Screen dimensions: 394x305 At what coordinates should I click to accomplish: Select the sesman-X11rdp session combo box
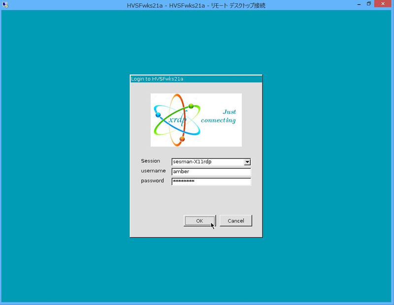207,162
